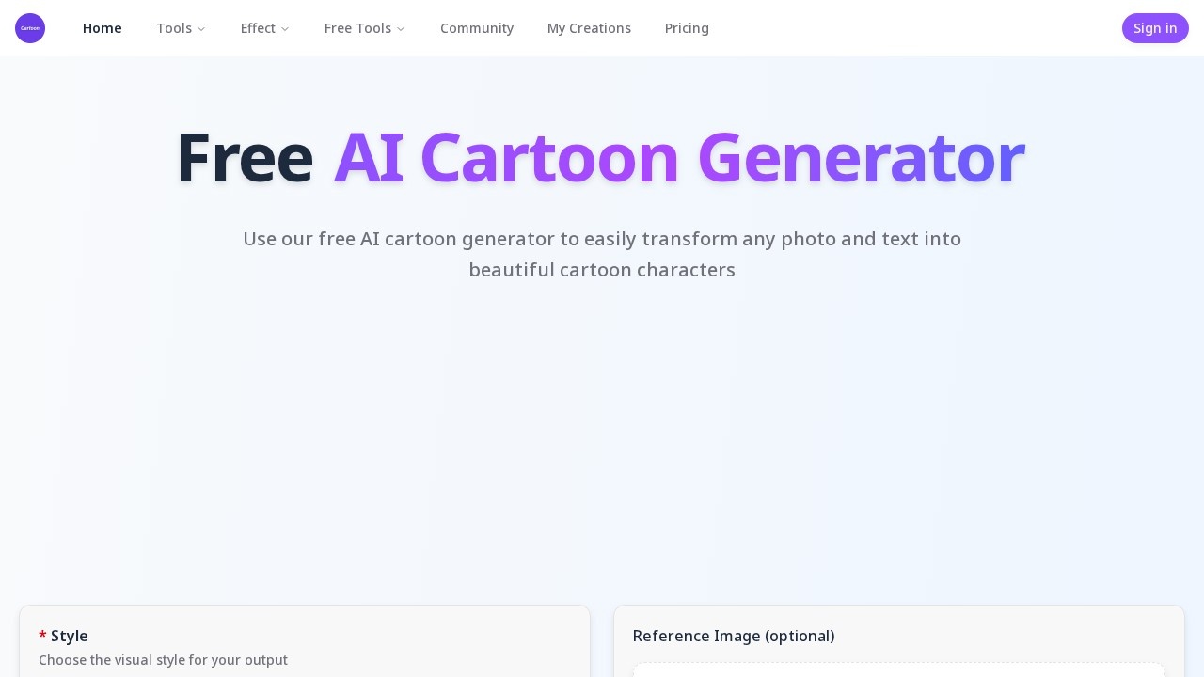1204x677 pixels.
Task: Click the Style field label
Action: [x=70, y=636]
